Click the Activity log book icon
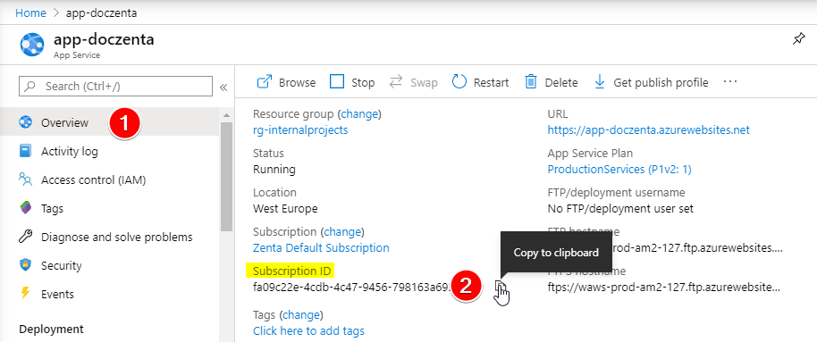 [x=25, y=151]
